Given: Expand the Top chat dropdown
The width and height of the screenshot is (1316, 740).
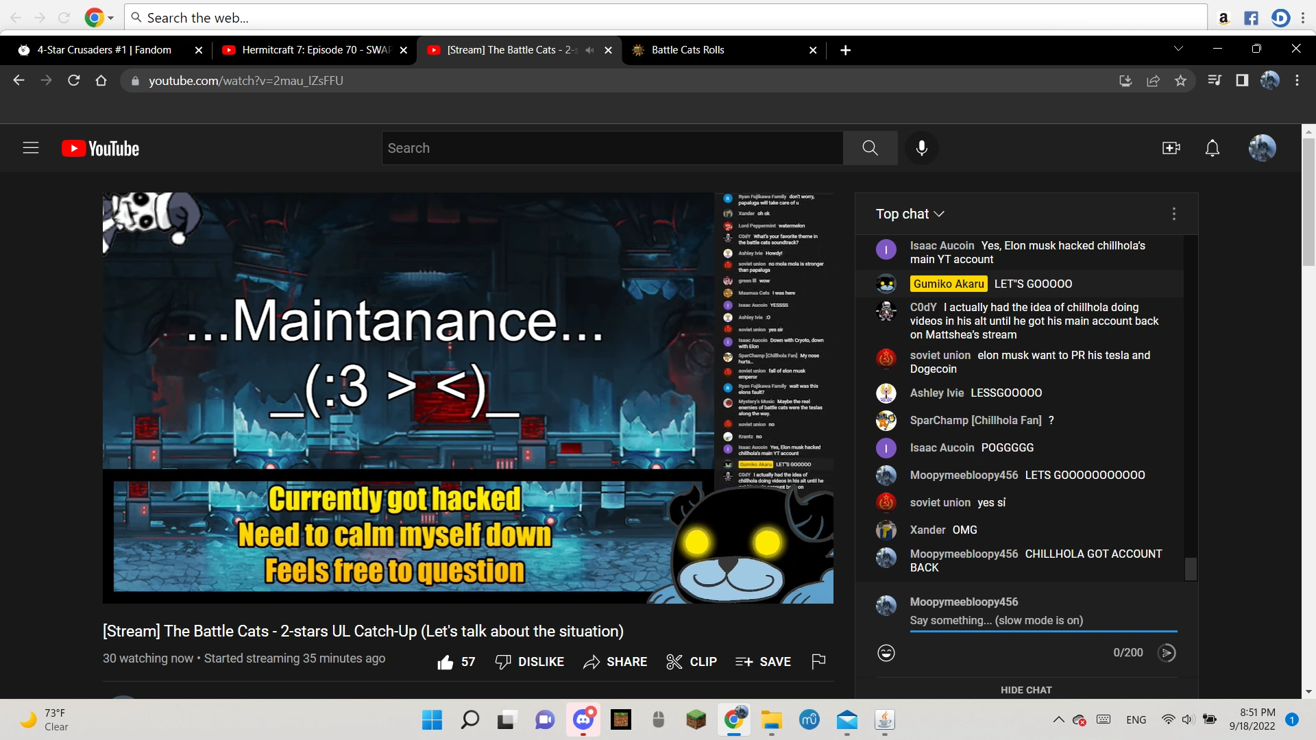Looking at the screenshot, I should pyautogui.click(x=910, y=214).
